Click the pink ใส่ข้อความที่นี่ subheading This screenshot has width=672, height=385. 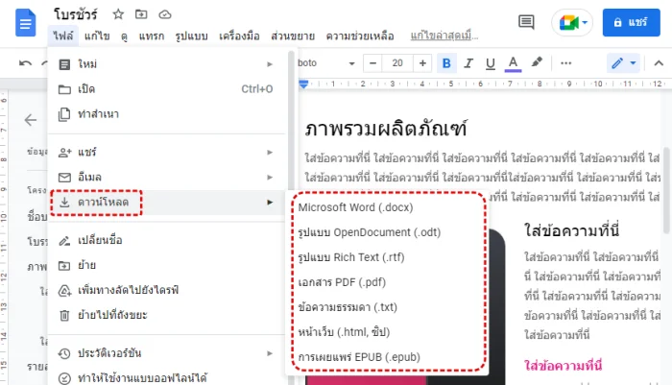click(x=563, y=365)
